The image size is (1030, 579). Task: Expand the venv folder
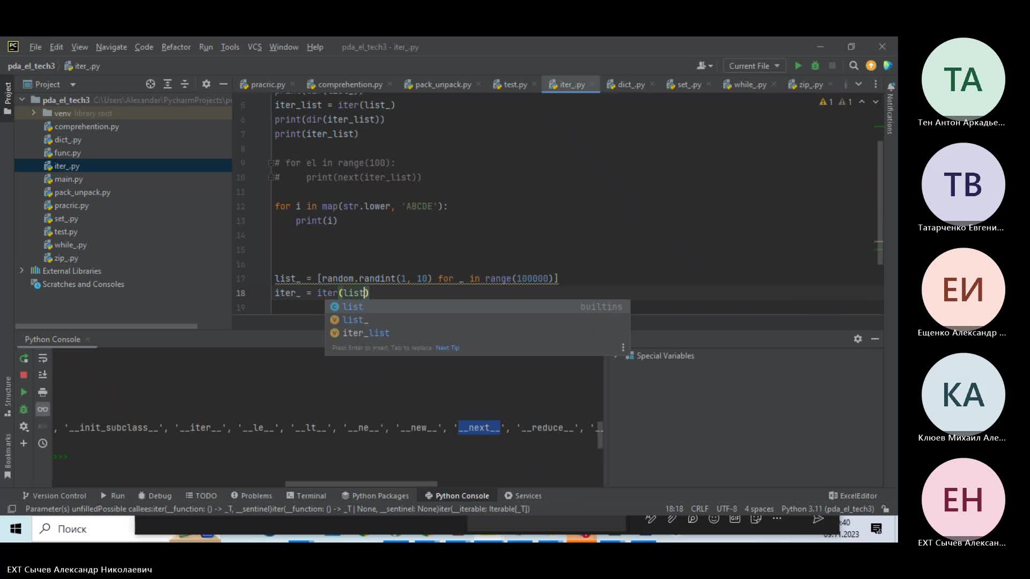pos(33,113)
